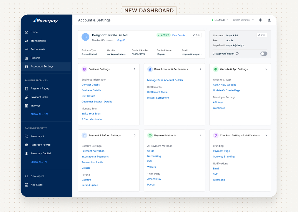Click the Payment & Refund Settings icon

point(84,135)
